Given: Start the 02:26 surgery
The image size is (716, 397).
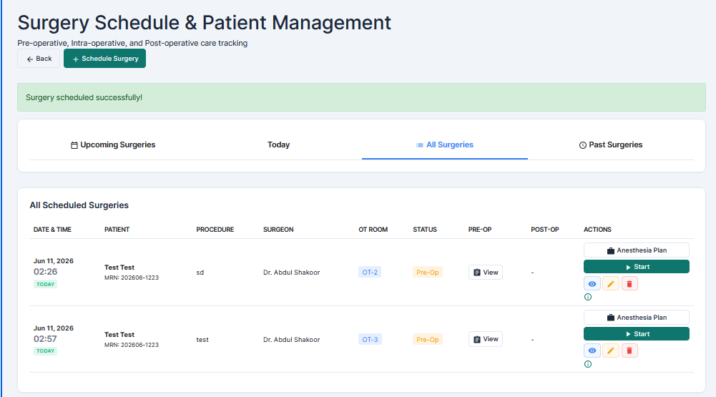Looking at the screenshot, I should [636, 267].
